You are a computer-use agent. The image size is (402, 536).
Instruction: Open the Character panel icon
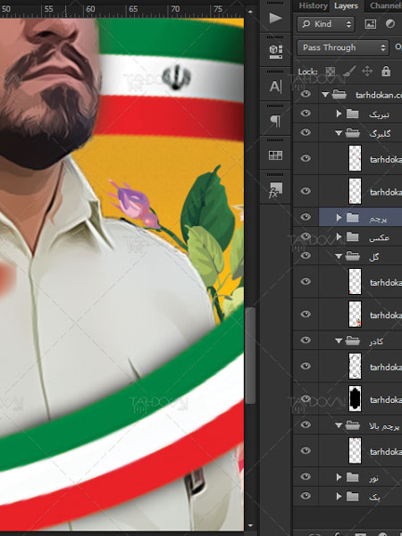275,87
